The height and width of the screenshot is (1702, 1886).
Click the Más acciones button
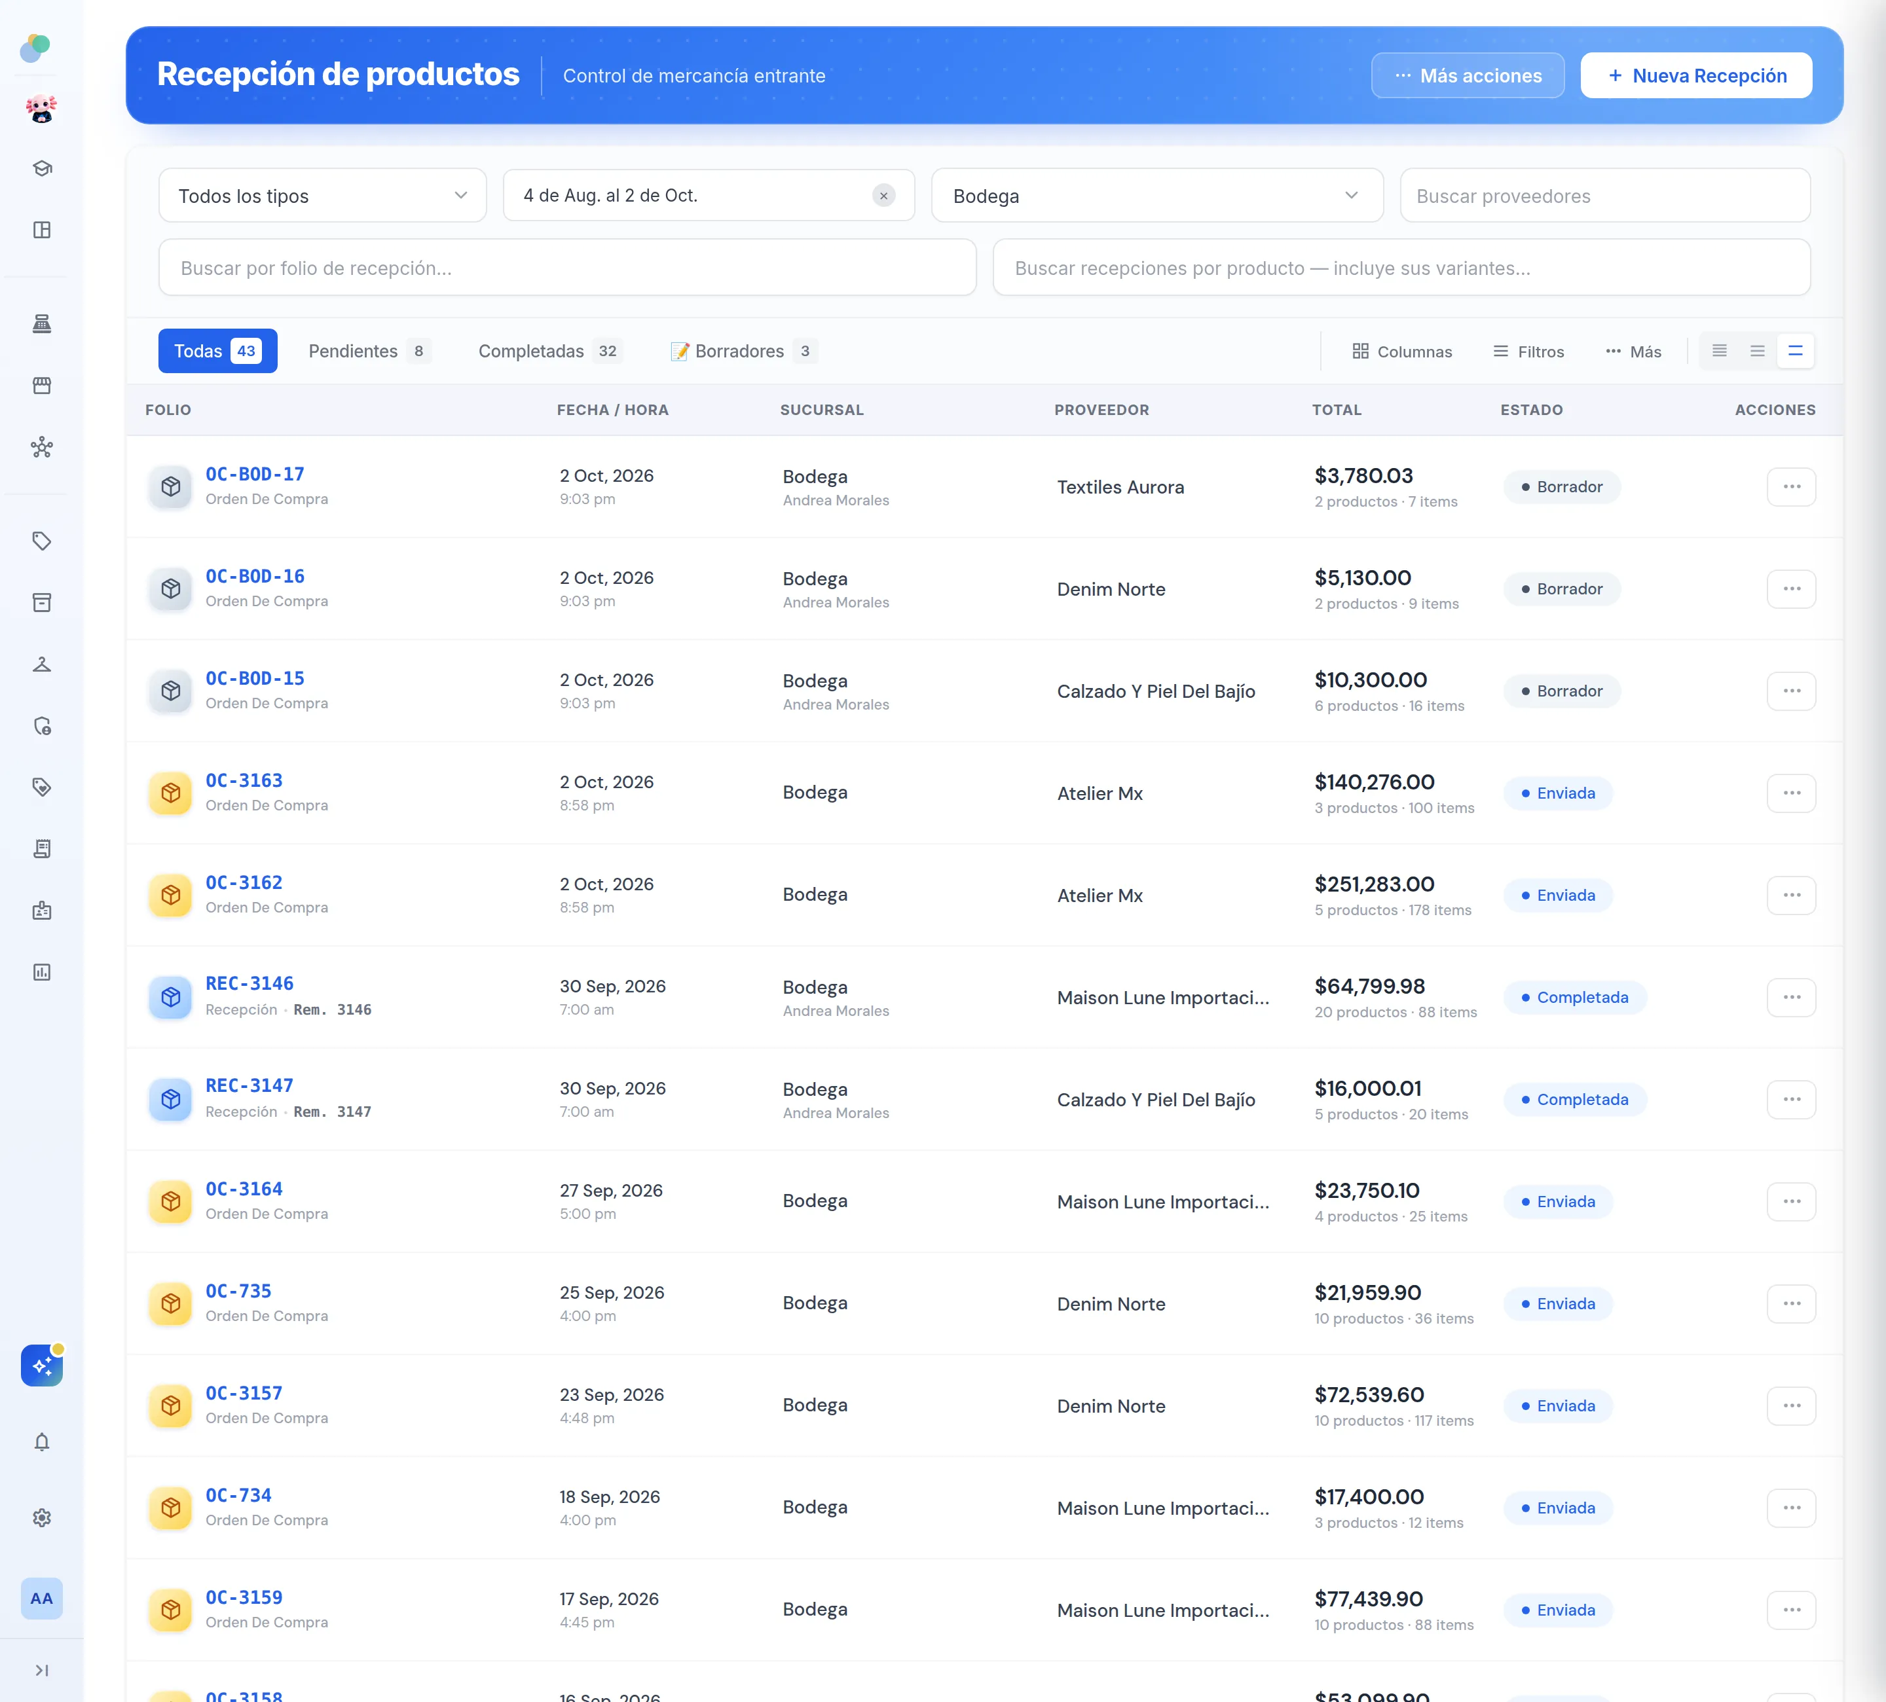point(1468,76)
